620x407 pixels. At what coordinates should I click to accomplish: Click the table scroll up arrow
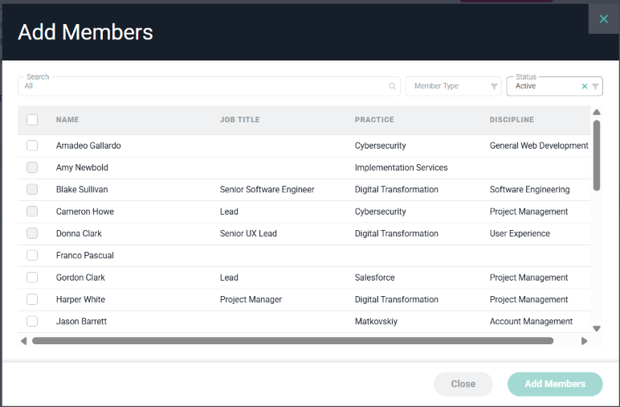click(597, 113)
